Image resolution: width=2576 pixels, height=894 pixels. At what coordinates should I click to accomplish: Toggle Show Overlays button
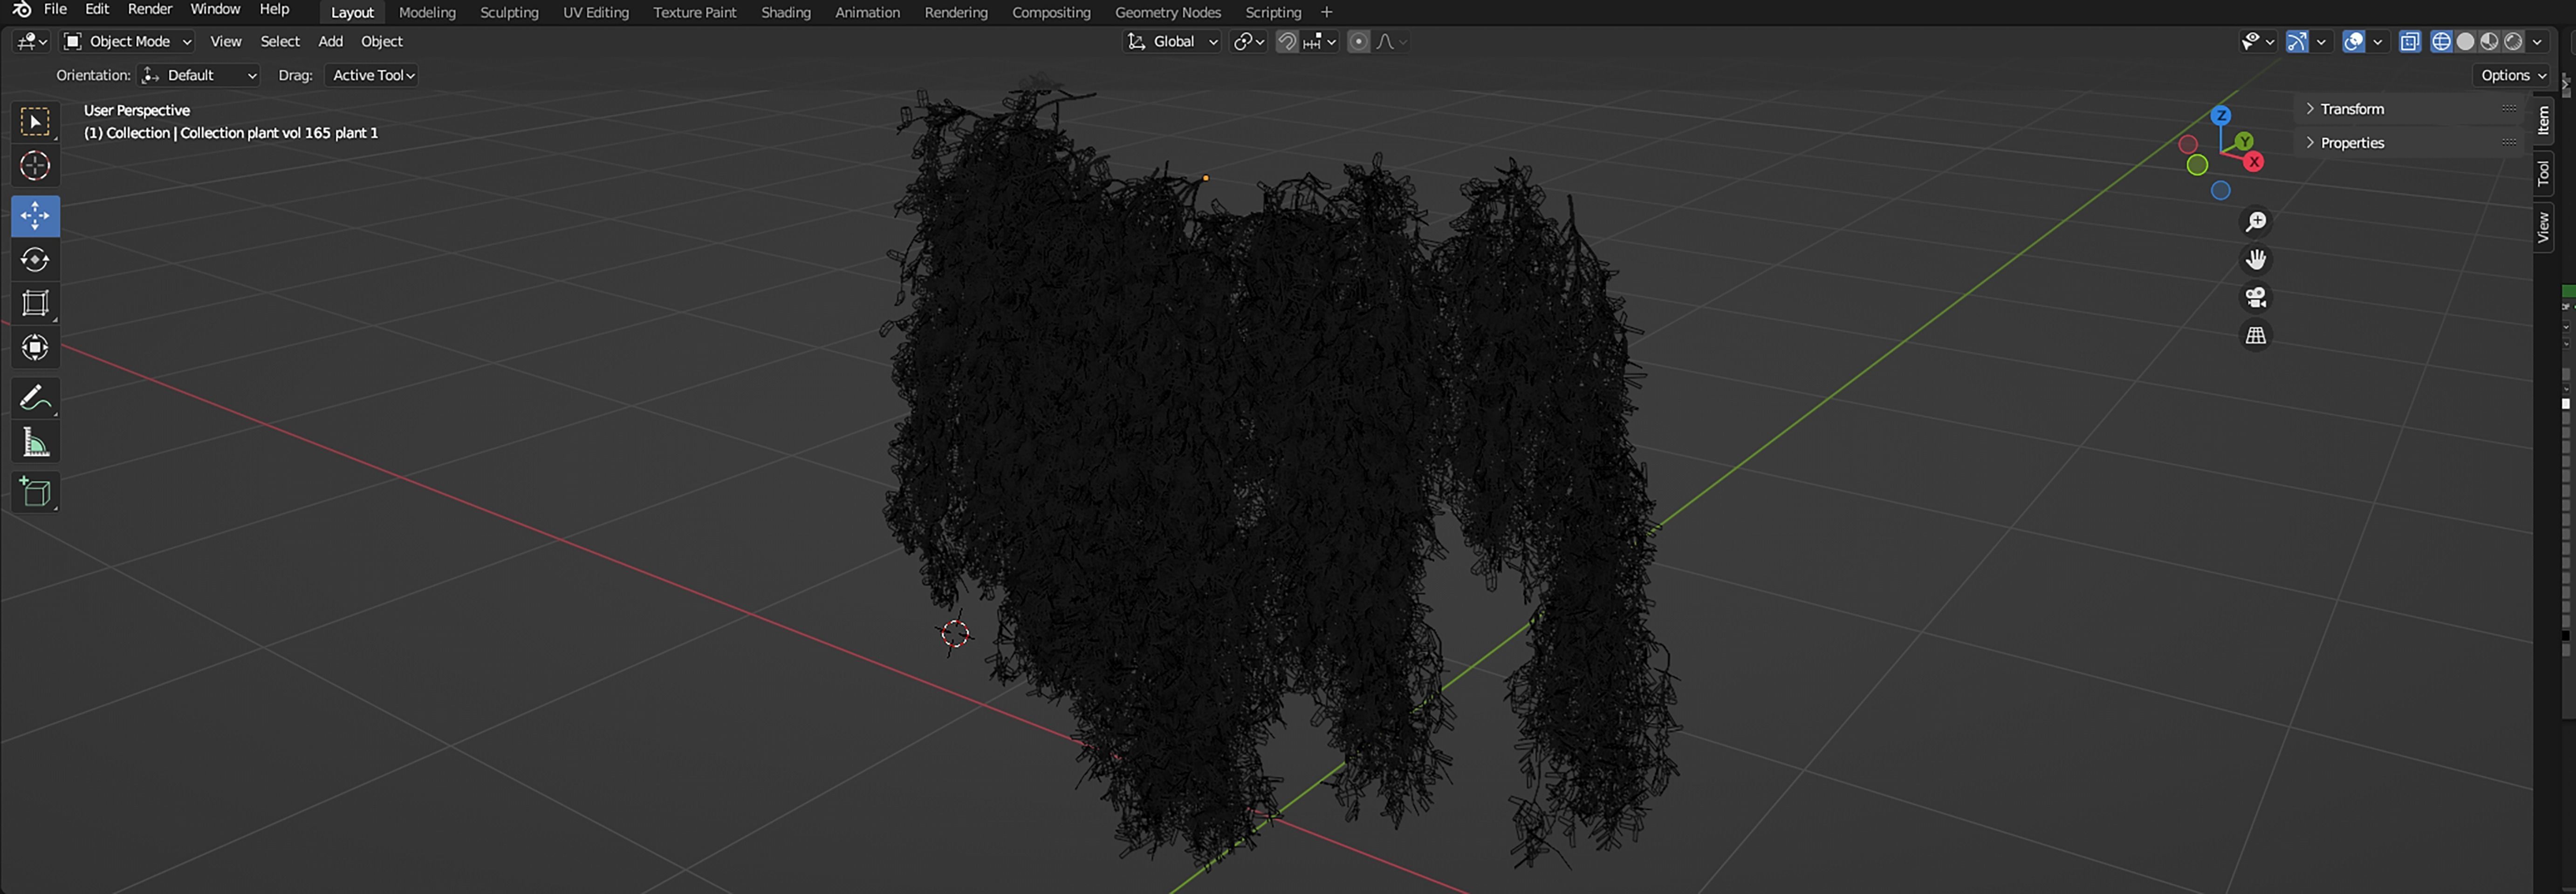pyautogui.click(x=2354, y=41)
